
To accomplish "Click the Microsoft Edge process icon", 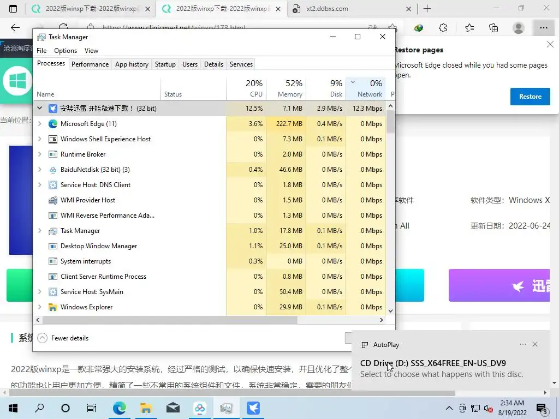I will [x=53, y=124].
